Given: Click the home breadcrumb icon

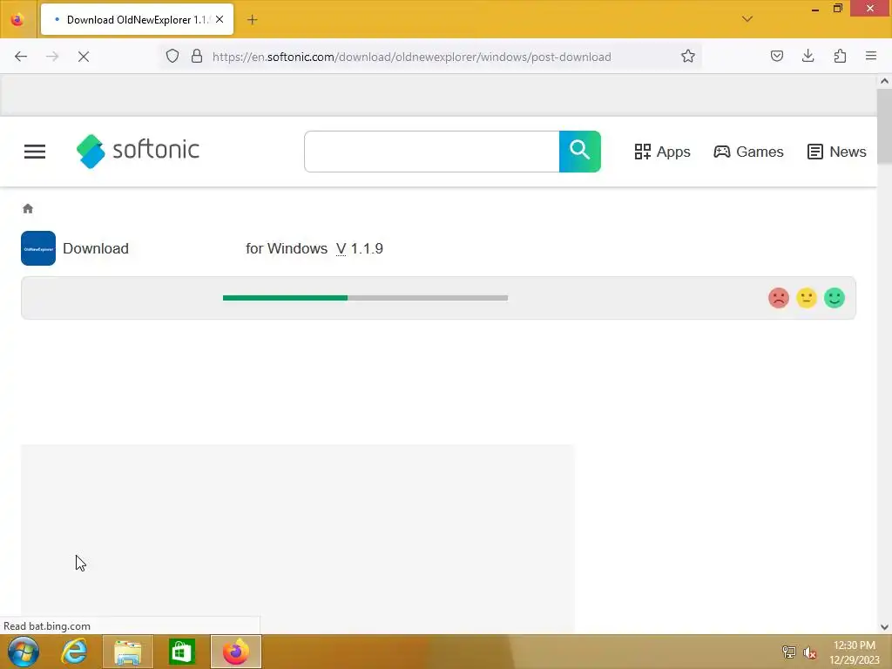Looking at the screenshot, I should (28, 209).
